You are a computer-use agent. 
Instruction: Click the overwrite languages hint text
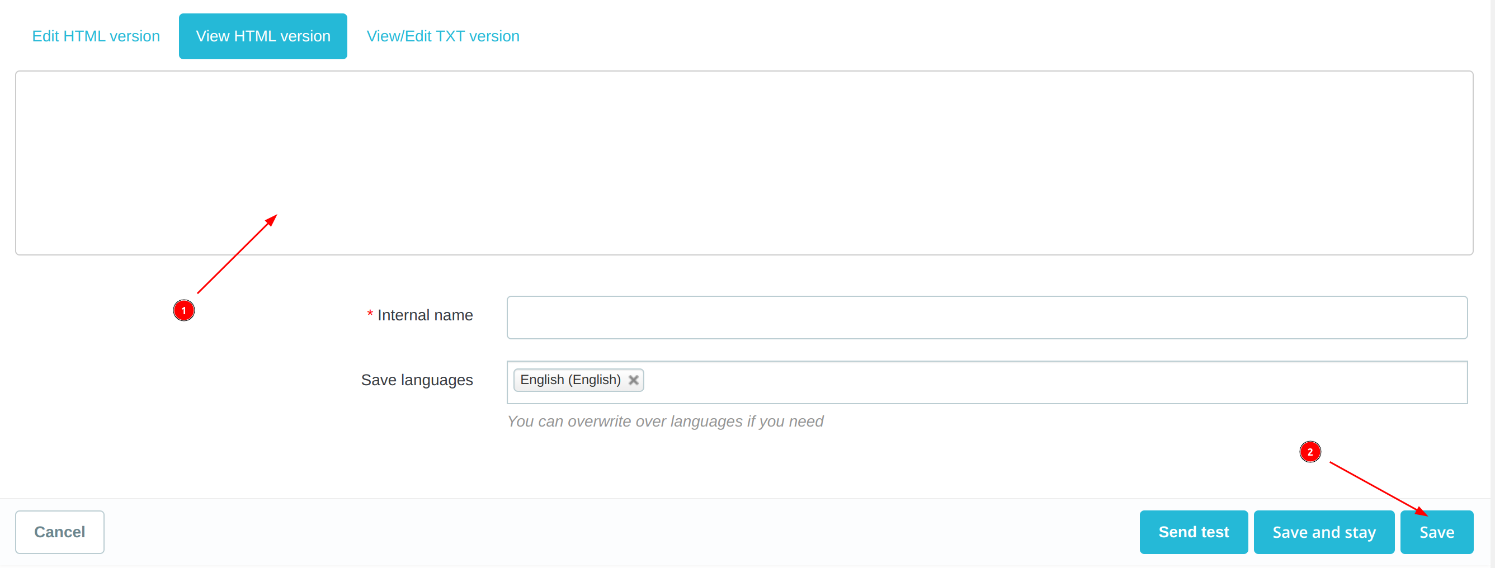tap(665, 421)
